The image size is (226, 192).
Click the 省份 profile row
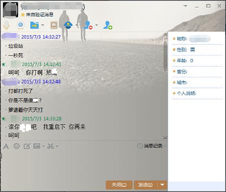[x=197, y=72]
